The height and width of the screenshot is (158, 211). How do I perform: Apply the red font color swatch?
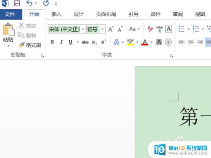tap(145, 42)
